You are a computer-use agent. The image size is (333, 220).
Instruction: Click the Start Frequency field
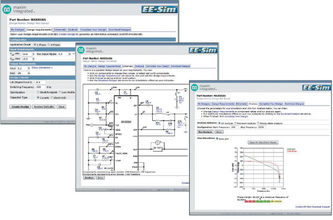(235, 127)
